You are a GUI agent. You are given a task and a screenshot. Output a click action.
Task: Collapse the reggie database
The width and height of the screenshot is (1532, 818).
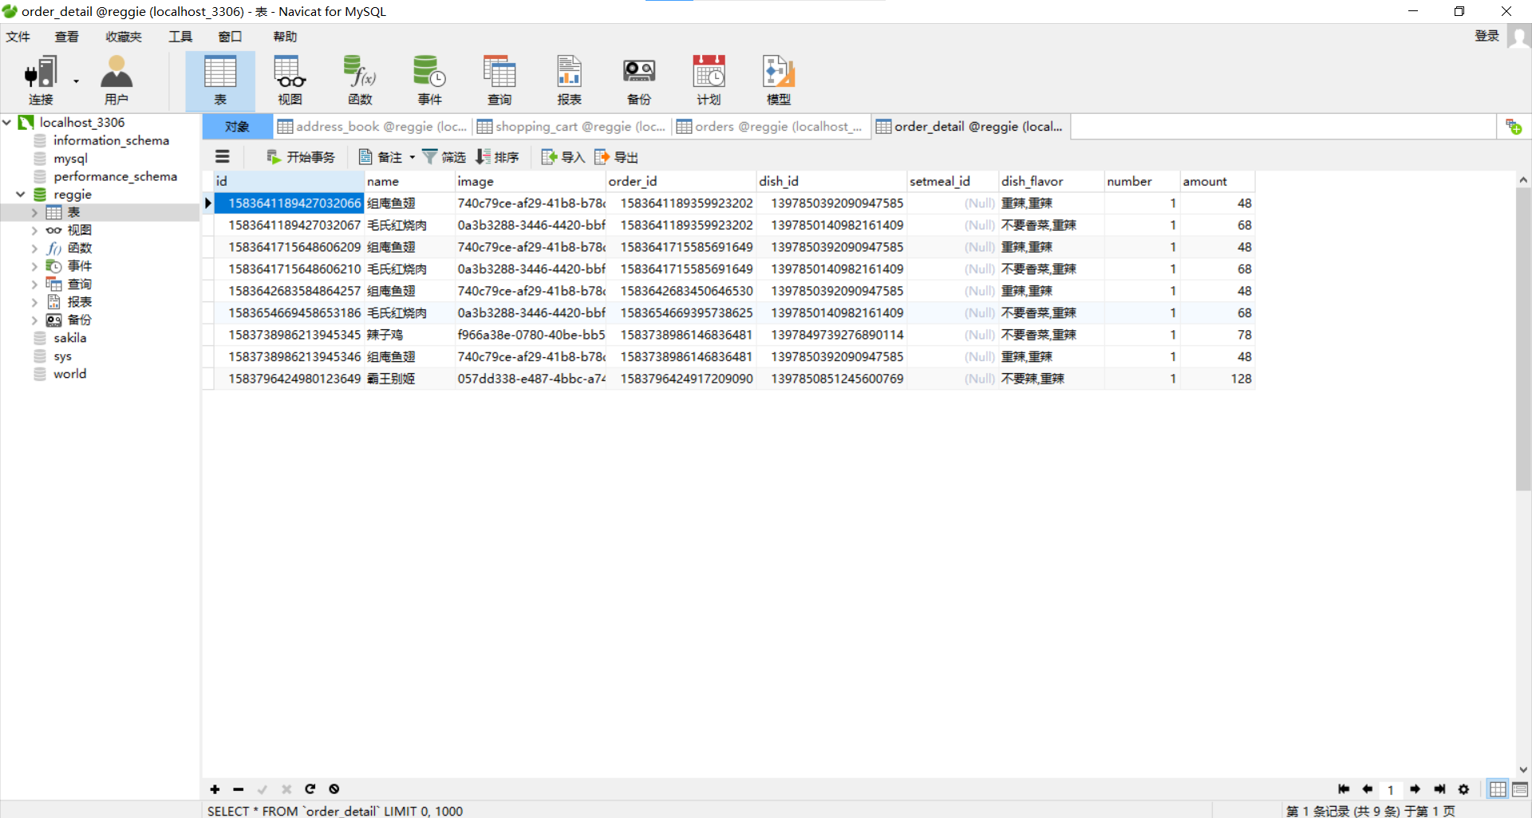(21, 194)
